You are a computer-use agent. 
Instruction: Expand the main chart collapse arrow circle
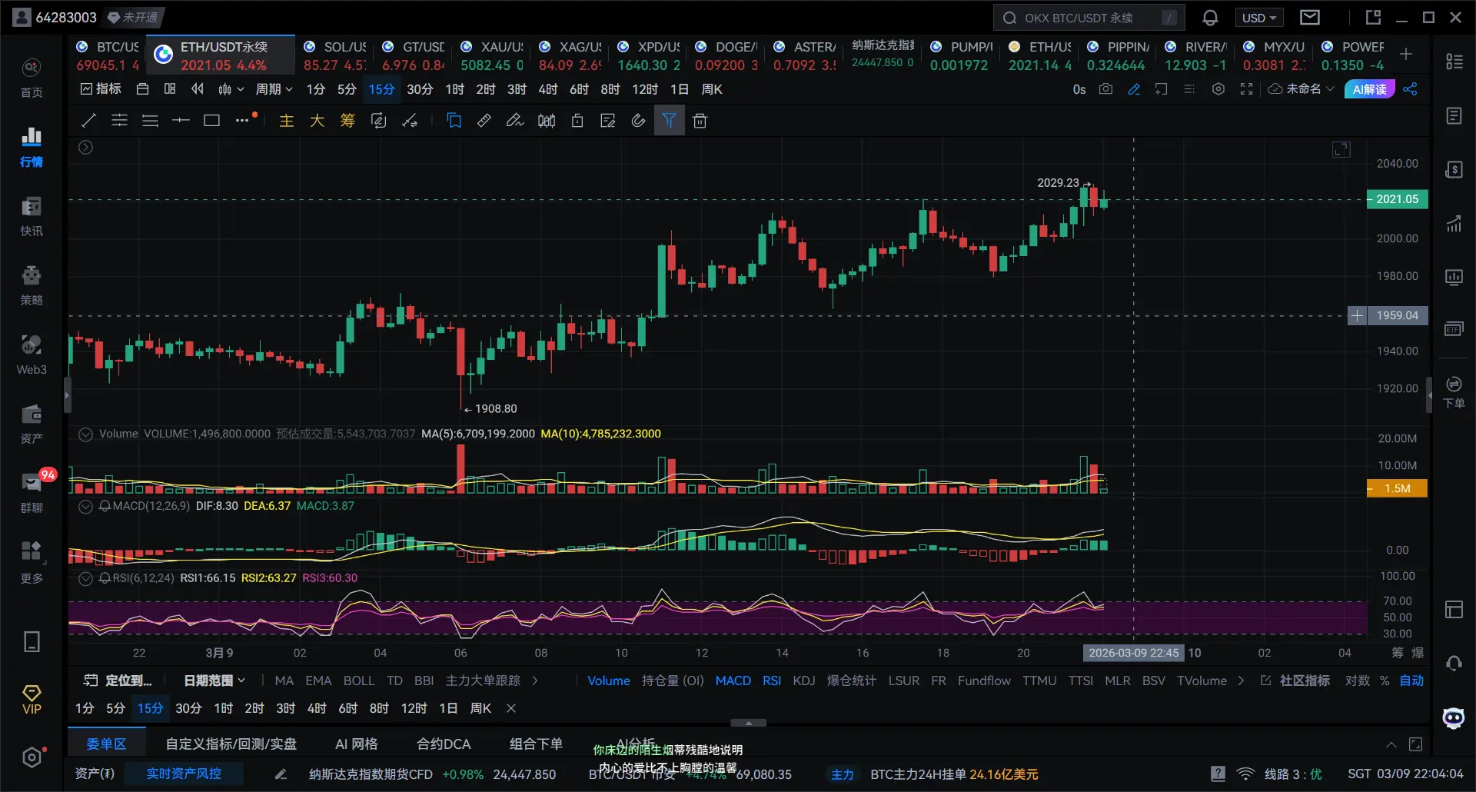86,147
